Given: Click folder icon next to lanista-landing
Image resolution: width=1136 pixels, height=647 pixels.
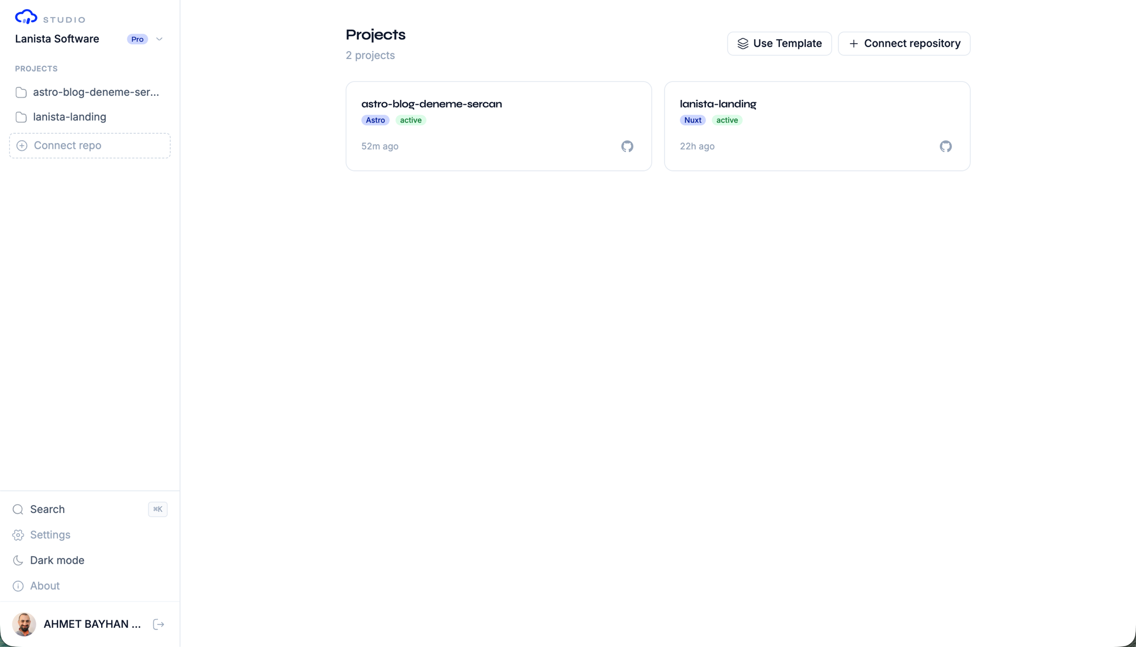Looking at the screenshot, I should point(21,117).
